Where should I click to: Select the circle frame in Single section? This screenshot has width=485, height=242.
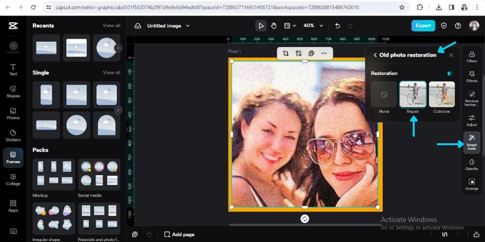pos(77,125)
